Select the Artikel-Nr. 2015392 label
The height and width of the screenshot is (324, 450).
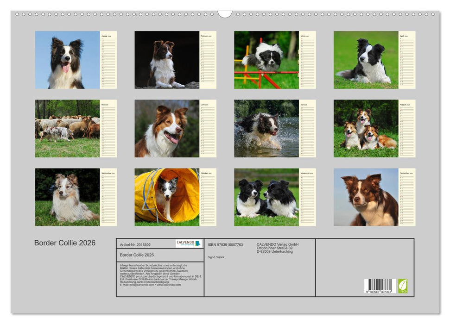pos(135,244)
